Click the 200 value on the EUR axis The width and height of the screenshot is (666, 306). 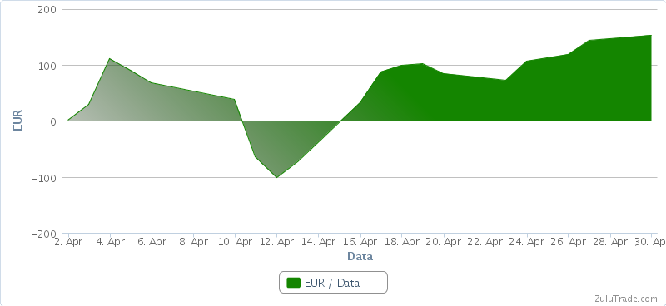[47, 9]
